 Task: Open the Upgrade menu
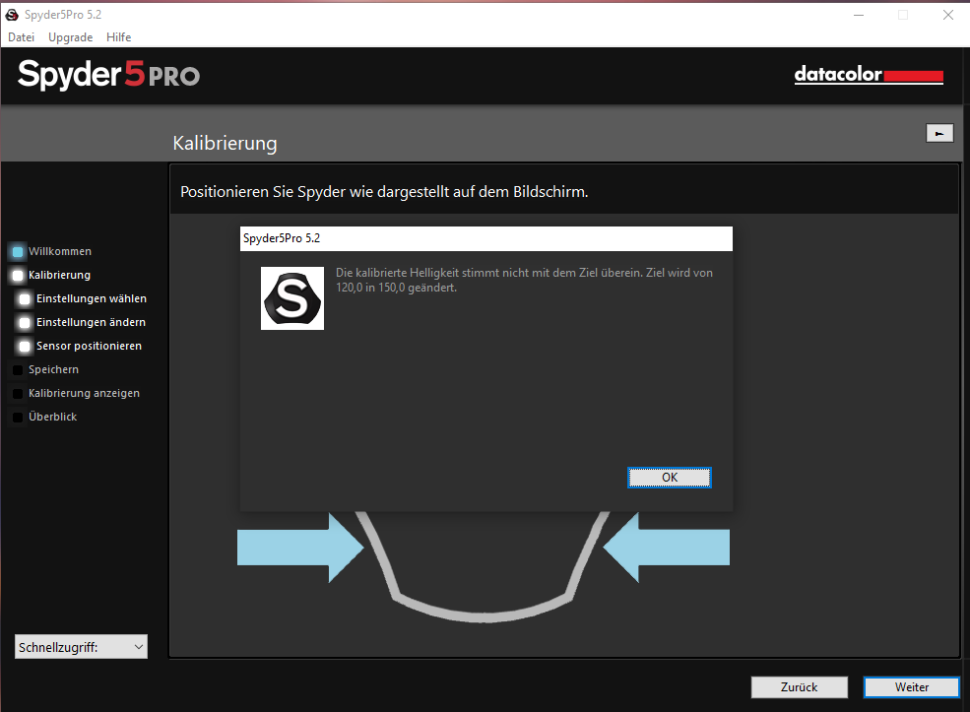pos(71,37)
